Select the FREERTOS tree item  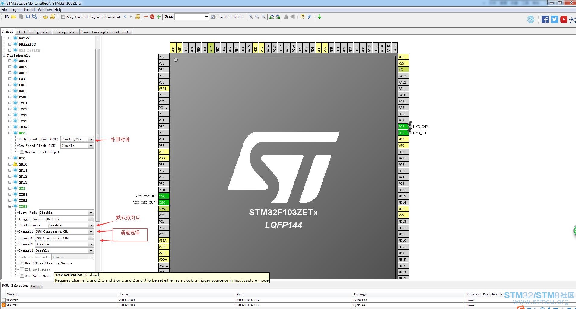click(27, 44)
